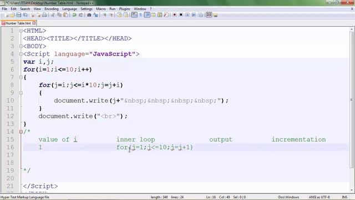
Task: Create a new document with the New icon
Action: point(6,15)
